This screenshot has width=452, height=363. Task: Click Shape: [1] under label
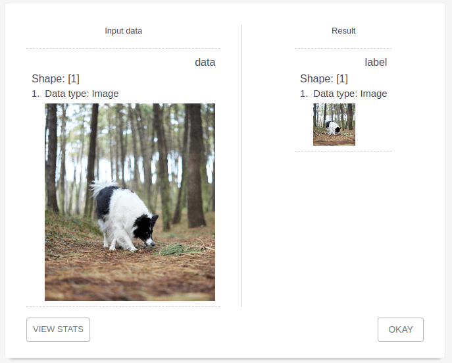click(x=324, y=78)
